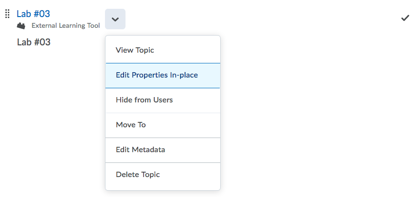This screenshot has height=199, width=417.
Task: Click the checkmark at the right edge
Action: [x=405, y=18]
